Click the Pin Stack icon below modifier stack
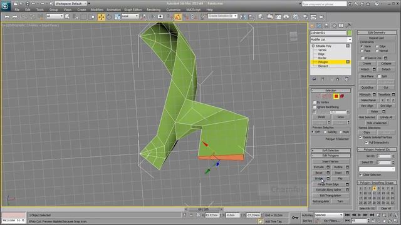 tap(314, 79)
